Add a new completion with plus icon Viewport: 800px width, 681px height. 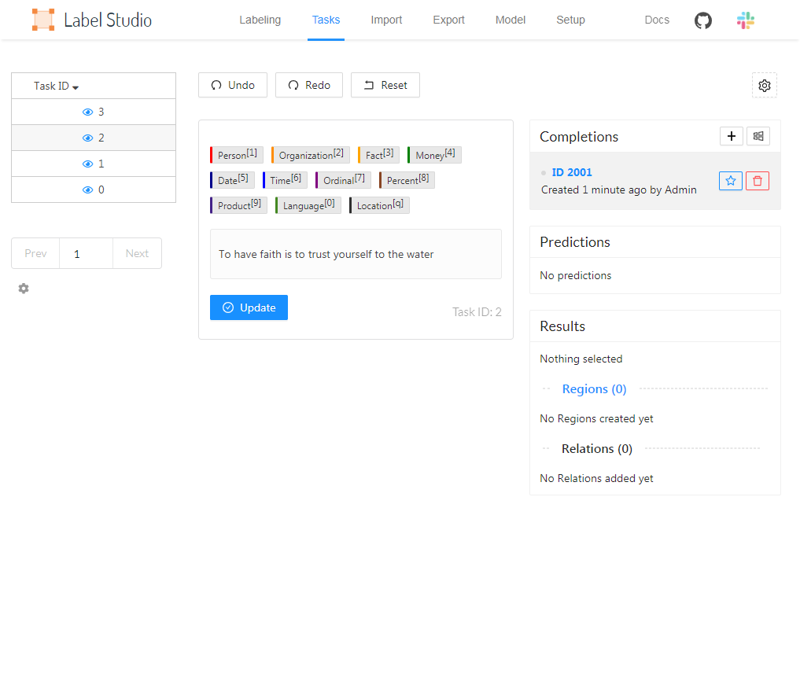click(x=731, y=136)
